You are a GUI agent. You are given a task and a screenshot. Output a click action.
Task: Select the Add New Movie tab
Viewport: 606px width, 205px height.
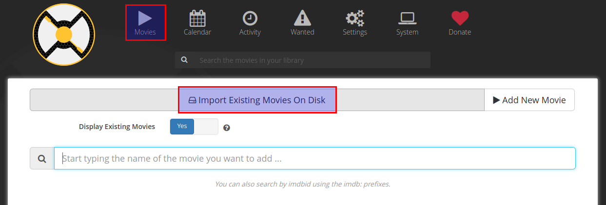coord(529,100)
